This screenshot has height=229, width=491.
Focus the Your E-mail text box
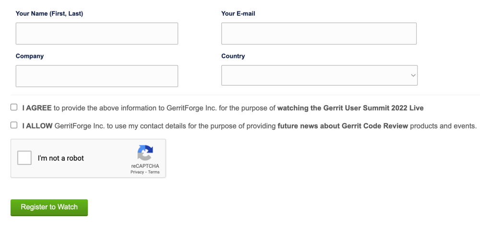[319, 33]
